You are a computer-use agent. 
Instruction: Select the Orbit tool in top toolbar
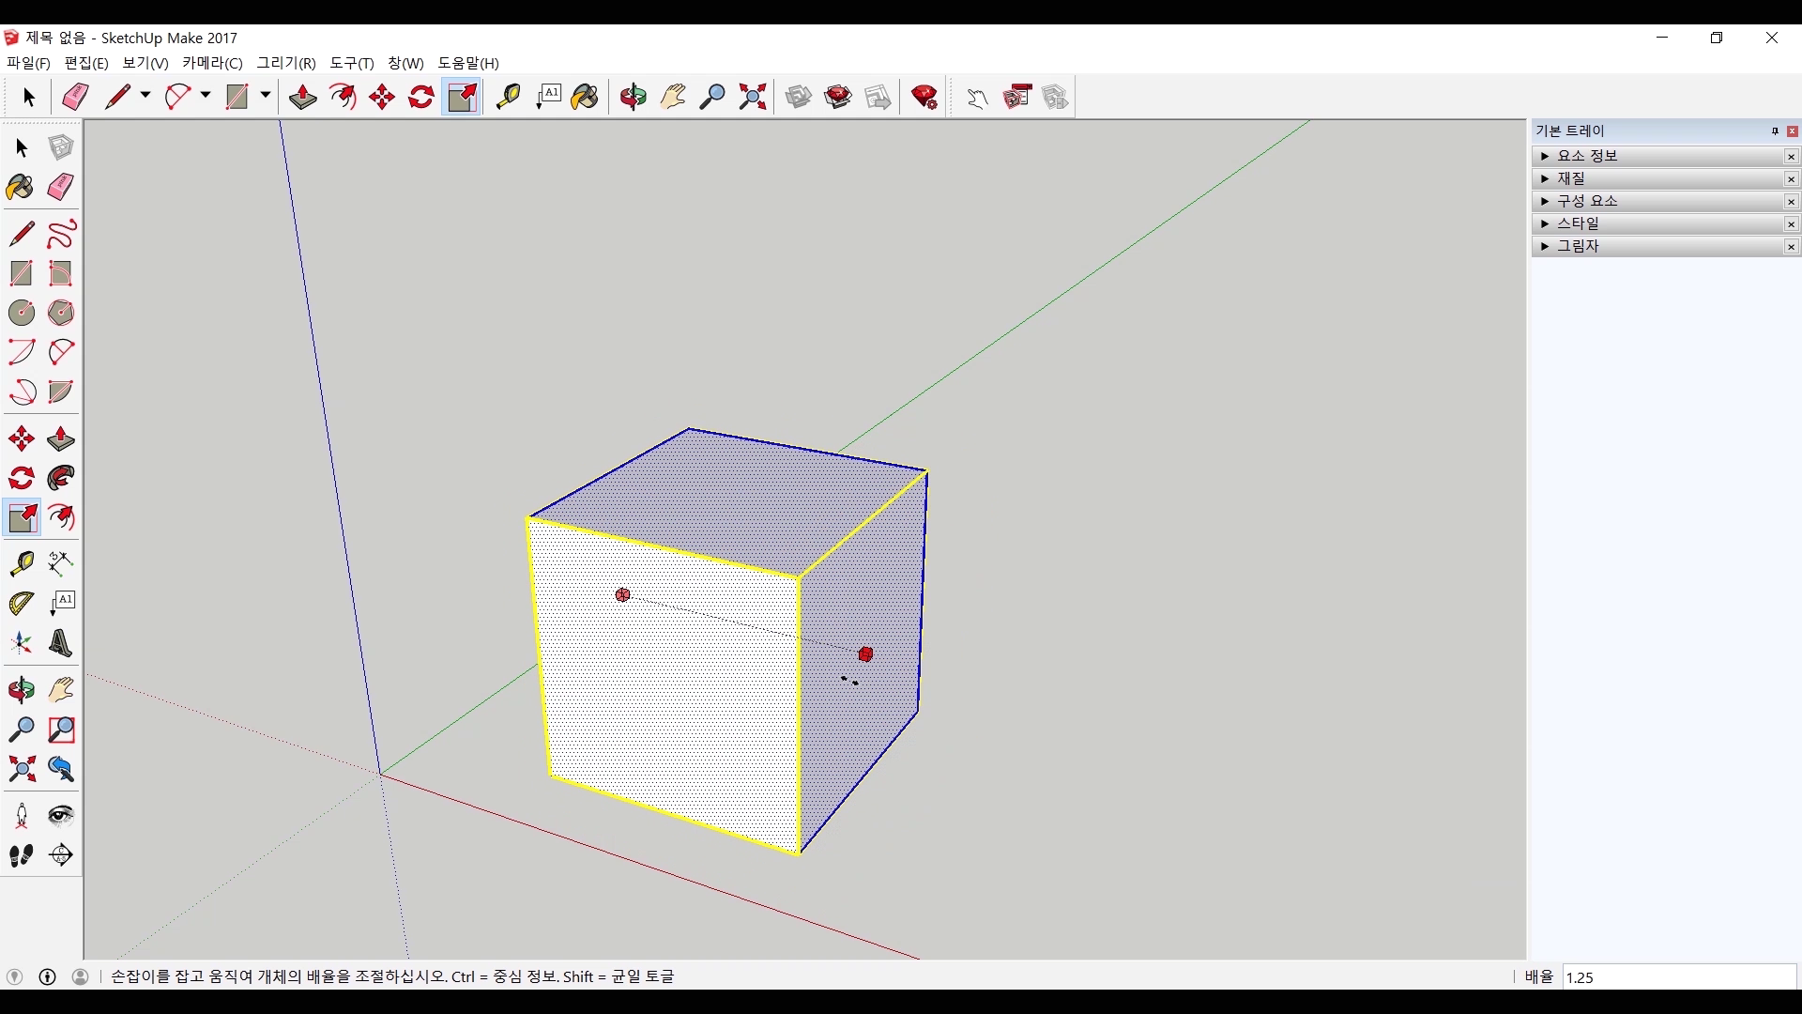pos(633,97)
